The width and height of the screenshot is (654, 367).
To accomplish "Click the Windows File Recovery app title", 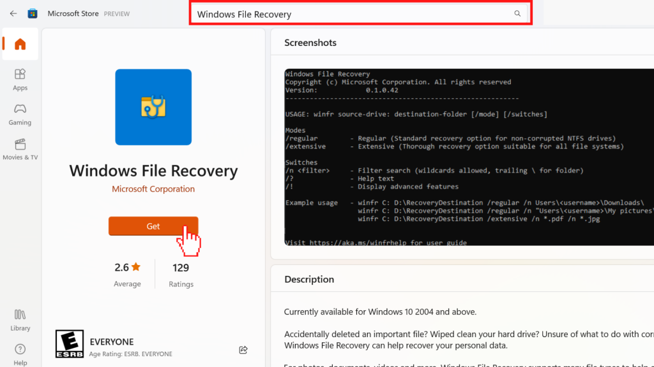I will 153,171.
